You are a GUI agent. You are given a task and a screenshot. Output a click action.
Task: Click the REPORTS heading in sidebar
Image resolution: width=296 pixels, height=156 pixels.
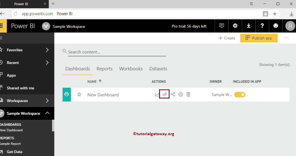pos(7,138)
